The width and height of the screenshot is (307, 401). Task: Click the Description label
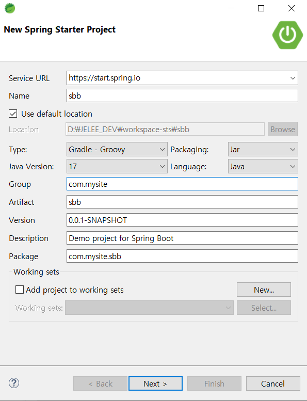tap(28, 238)
